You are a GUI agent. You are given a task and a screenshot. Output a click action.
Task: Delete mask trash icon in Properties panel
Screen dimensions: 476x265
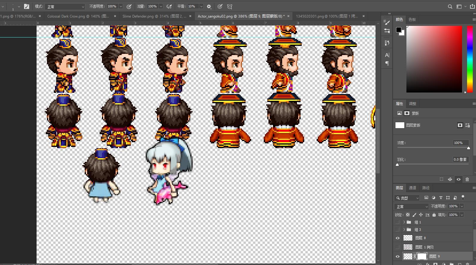click(x=467, y=179)
